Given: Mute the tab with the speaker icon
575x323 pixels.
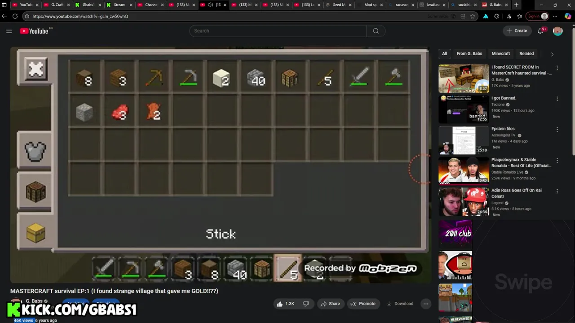Looking at the screenshot, I should click(x=210, y=5).
